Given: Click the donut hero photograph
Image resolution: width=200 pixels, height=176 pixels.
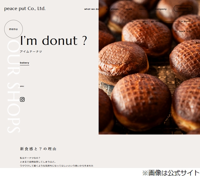Looking at the screenshot, I should click(149, 67).
